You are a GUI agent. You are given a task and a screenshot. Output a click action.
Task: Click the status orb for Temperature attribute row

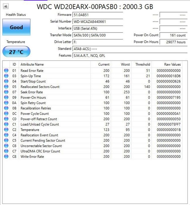point(6,130)
